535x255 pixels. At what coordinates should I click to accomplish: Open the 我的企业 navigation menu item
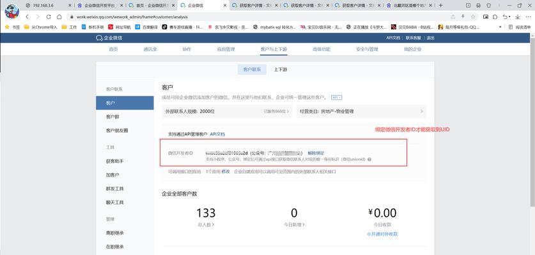coord(412,49)
